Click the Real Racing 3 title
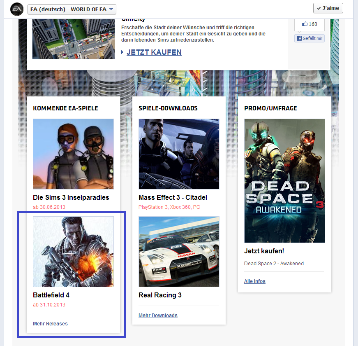This screenshot has width=358, height=346. coord(160,295)
